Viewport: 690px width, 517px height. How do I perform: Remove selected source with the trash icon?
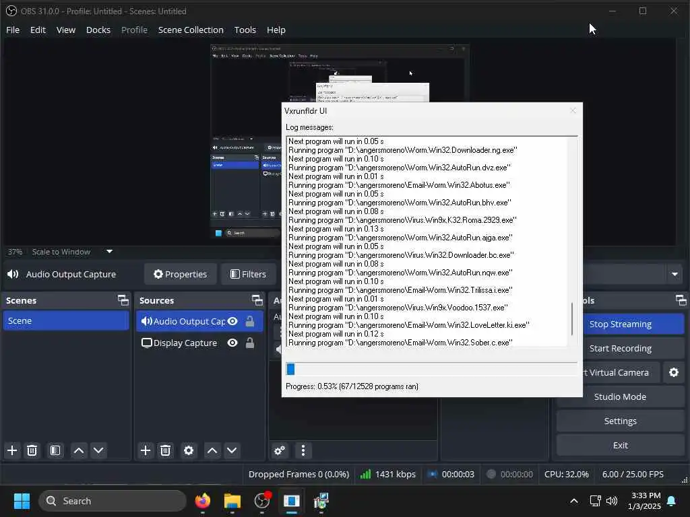click(166, 450)
